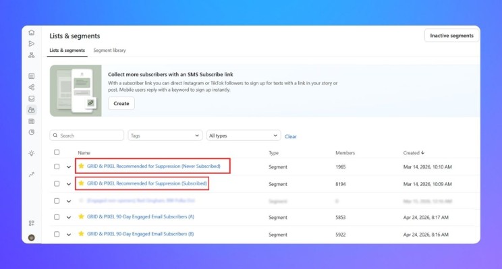
Task: Expand the Suppression (Never Subscribed) row chevron
Action: coord(69,167)
